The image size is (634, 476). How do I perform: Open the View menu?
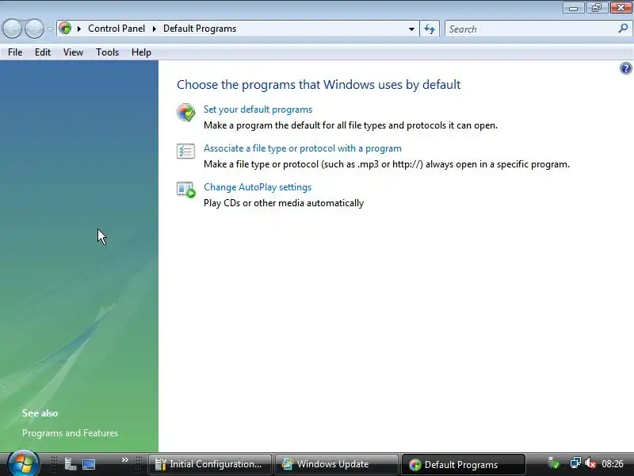(x=73, y=52)
